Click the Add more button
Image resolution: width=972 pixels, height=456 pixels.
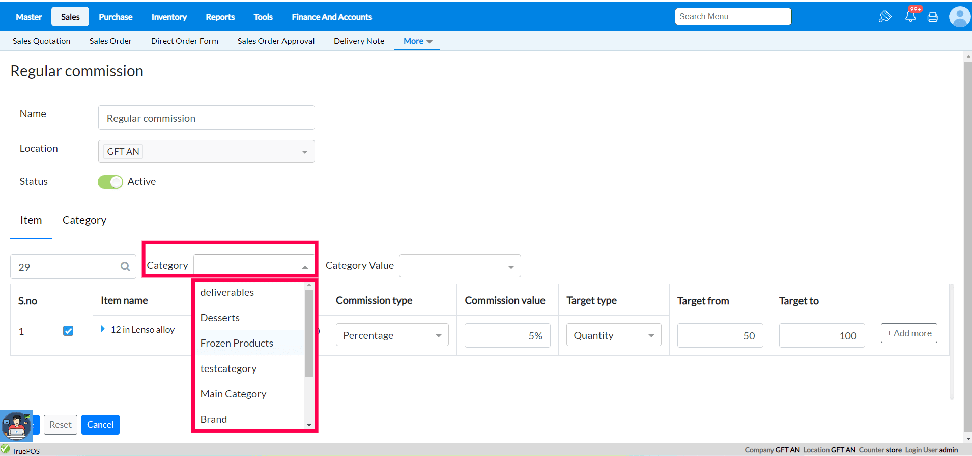[x=909, y=333]
